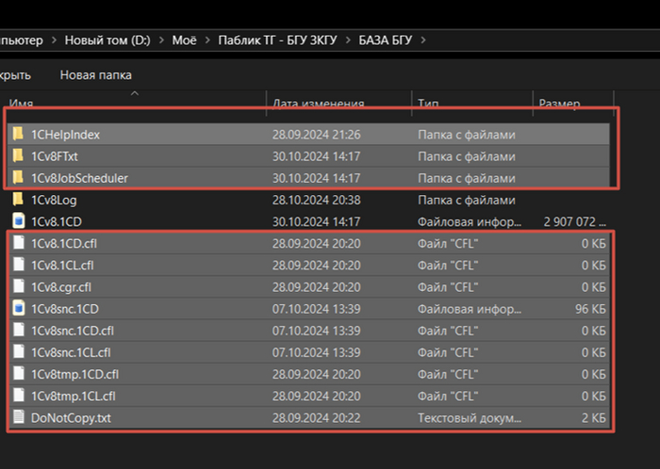Viewport: 660px width, 469px height.
Task: Select the 1Cv8tmp.1CD.cfl file name
Action: click(x=74, y=375)
